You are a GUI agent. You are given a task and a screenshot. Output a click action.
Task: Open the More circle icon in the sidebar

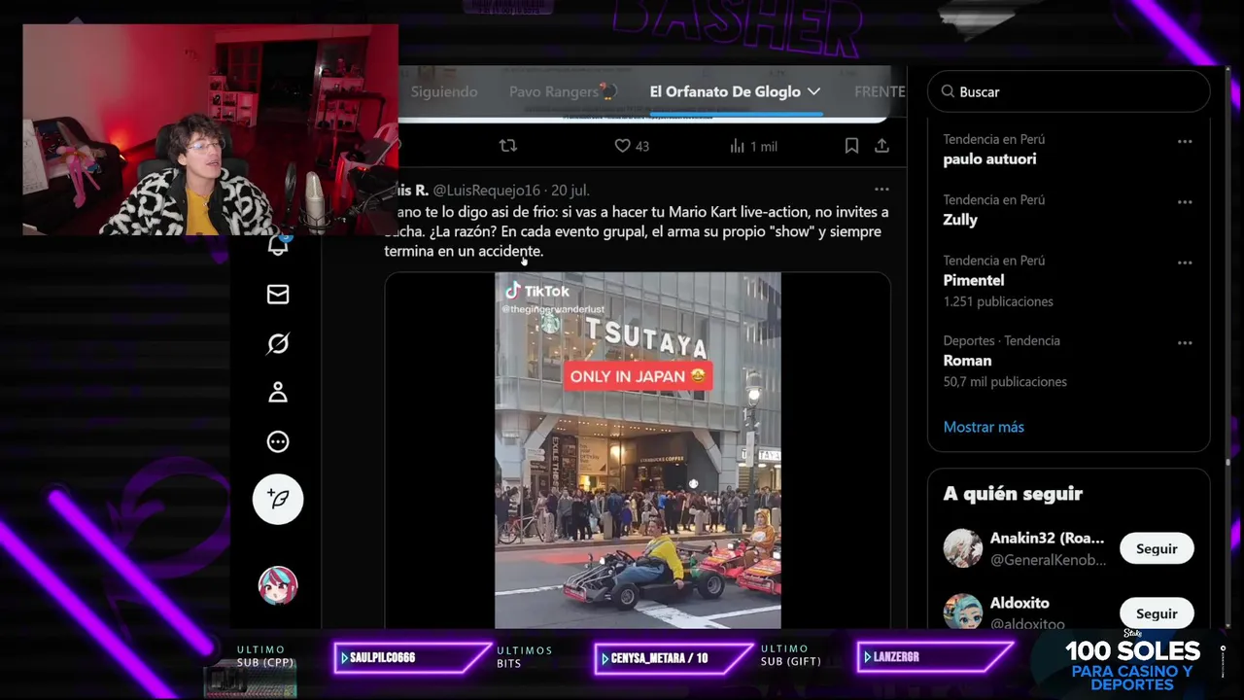point(278,441)
